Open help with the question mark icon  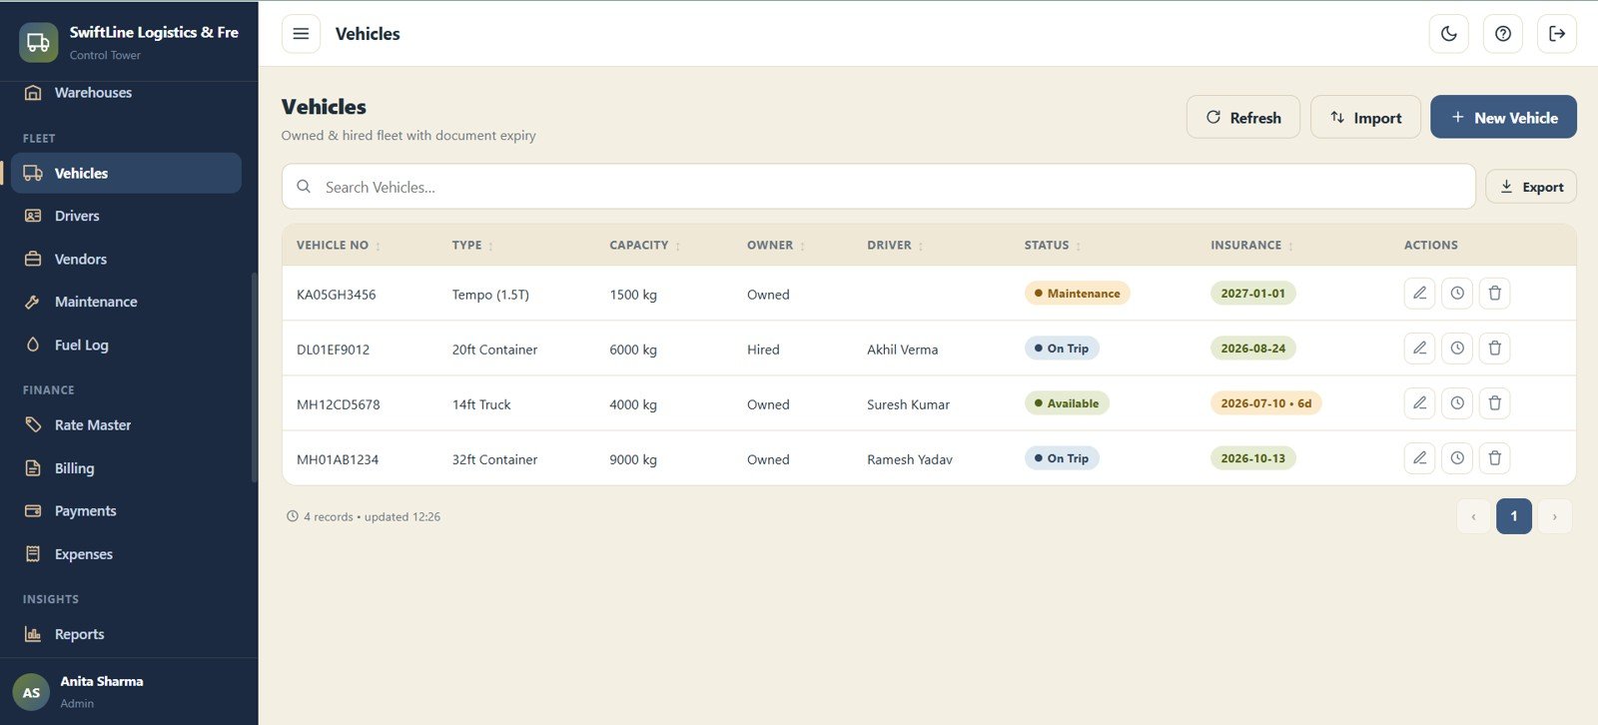coord(1503,34)
